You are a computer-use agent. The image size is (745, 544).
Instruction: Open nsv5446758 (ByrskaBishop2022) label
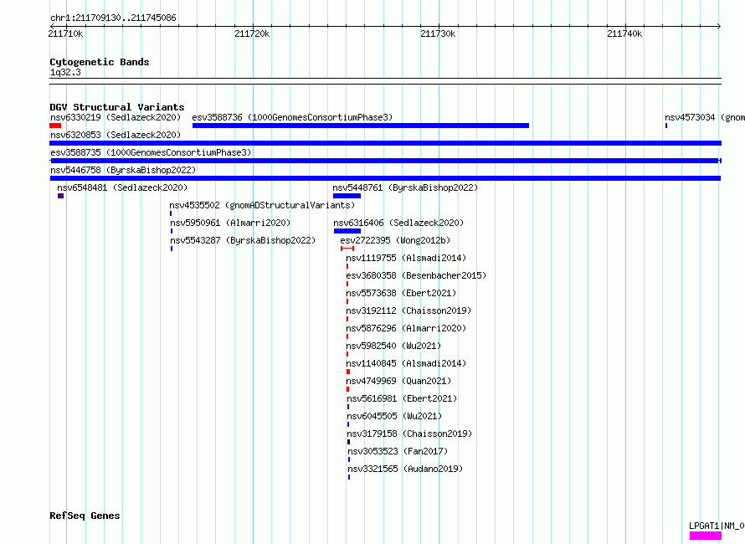(123, 170)
